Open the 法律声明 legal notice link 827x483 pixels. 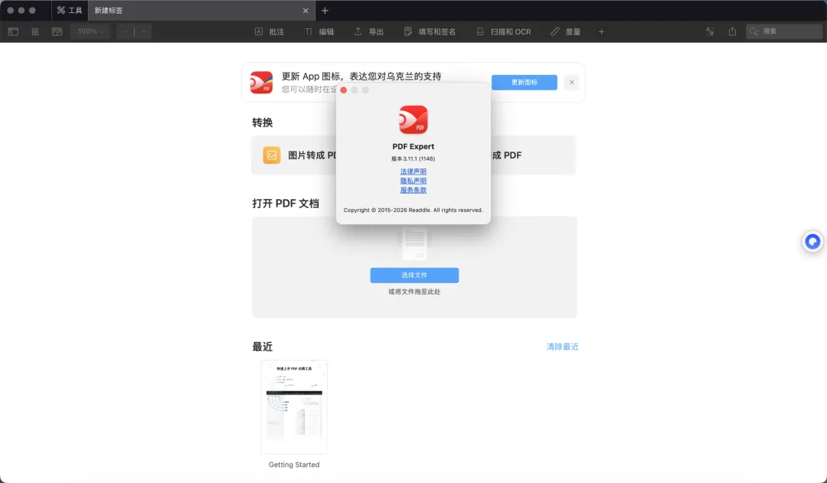[x=413, y=171]
